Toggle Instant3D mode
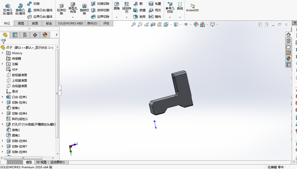Viewport: 297px width, 169px height. 192,8
